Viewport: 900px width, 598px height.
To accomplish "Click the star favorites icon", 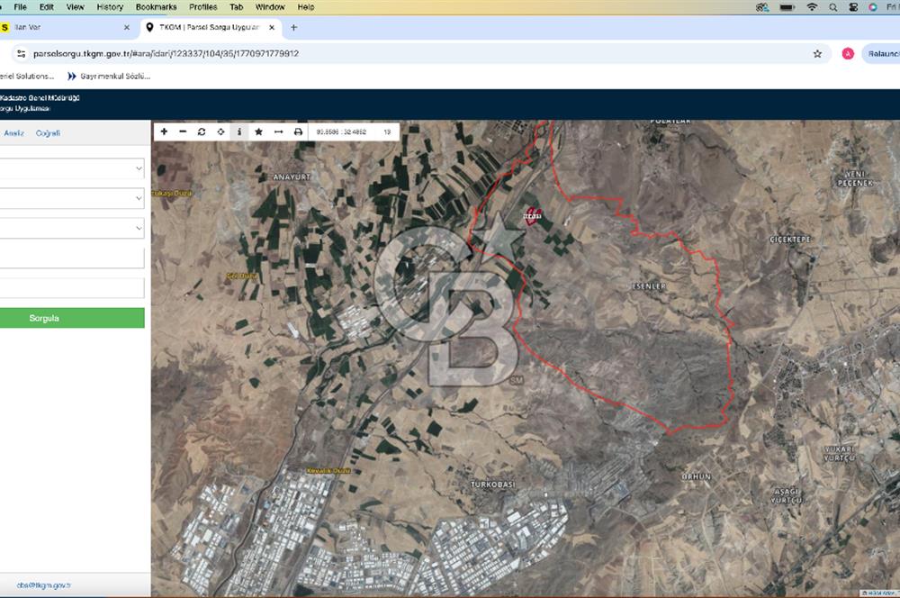I will tap(259, 131).
